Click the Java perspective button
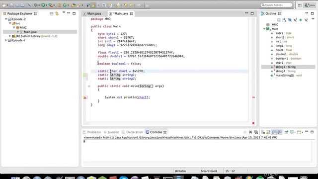Image resolution: width=318 pixels, height=179 pixels. click(x=310, y=5)
